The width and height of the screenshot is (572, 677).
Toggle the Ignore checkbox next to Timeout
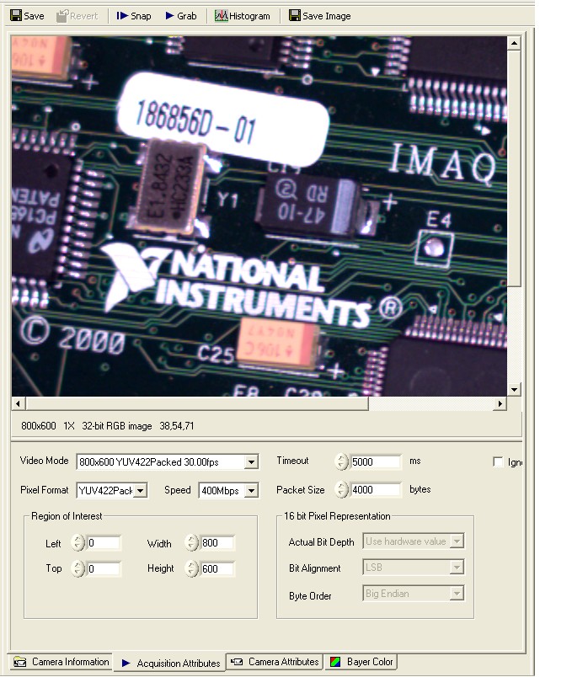click(499, 462)
